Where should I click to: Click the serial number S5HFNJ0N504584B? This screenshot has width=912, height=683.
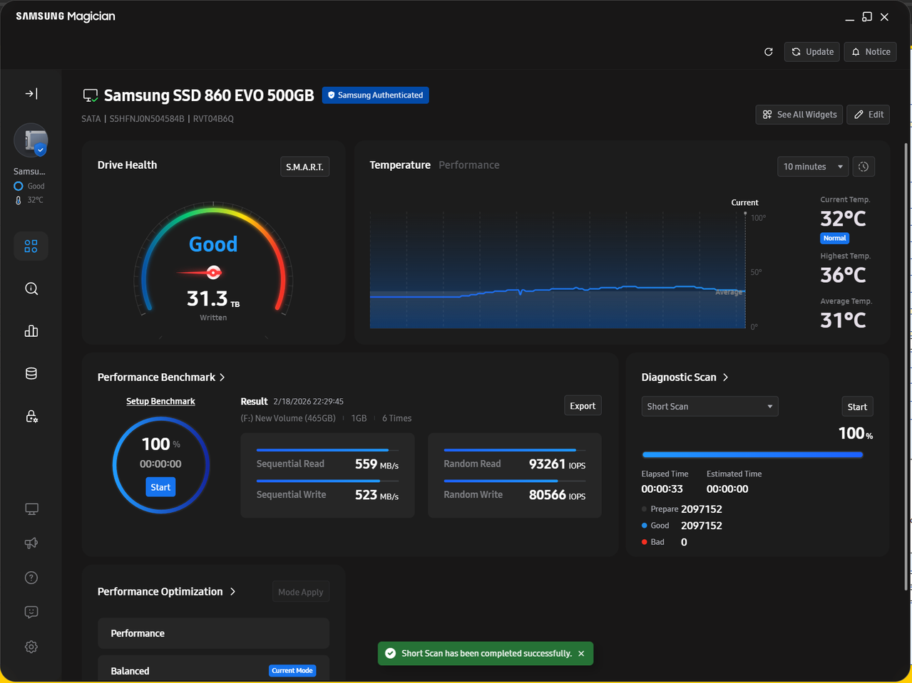[147, 119]
